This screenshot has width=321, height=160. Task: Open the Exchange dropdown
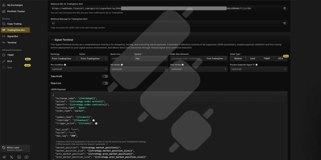click(x=65, y=58)
